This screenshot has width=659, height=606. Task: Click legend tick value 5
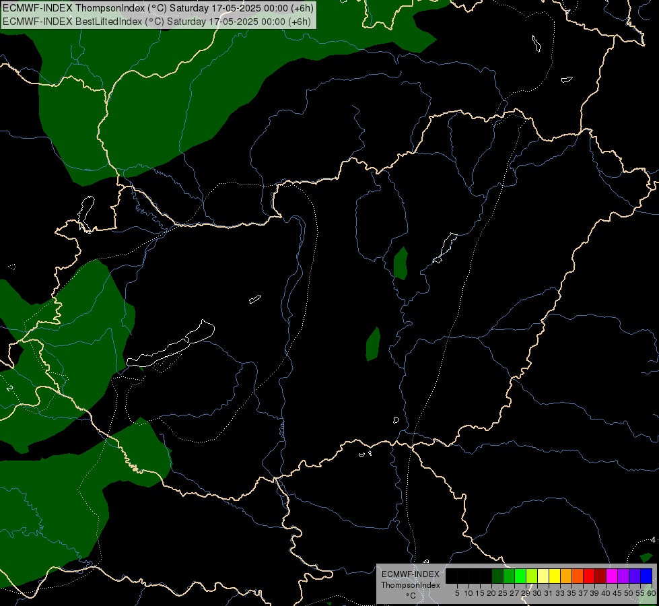click(x=457, y=593)
